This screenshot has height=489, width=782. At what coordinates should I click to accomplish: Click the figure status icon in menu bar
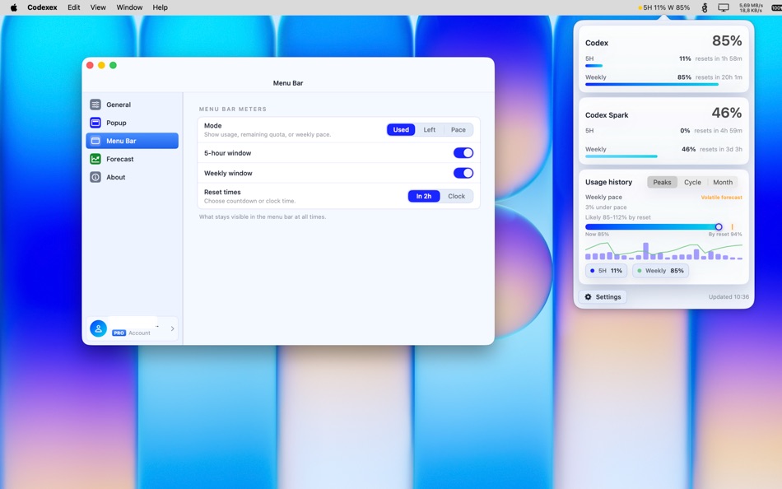click(704, 7)
